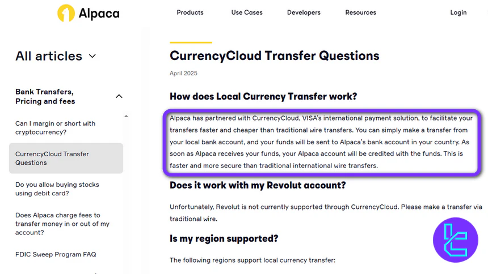This screenshot has width=488, height=274.
Task: Click the All articles heading
Action: click(49, 56)
